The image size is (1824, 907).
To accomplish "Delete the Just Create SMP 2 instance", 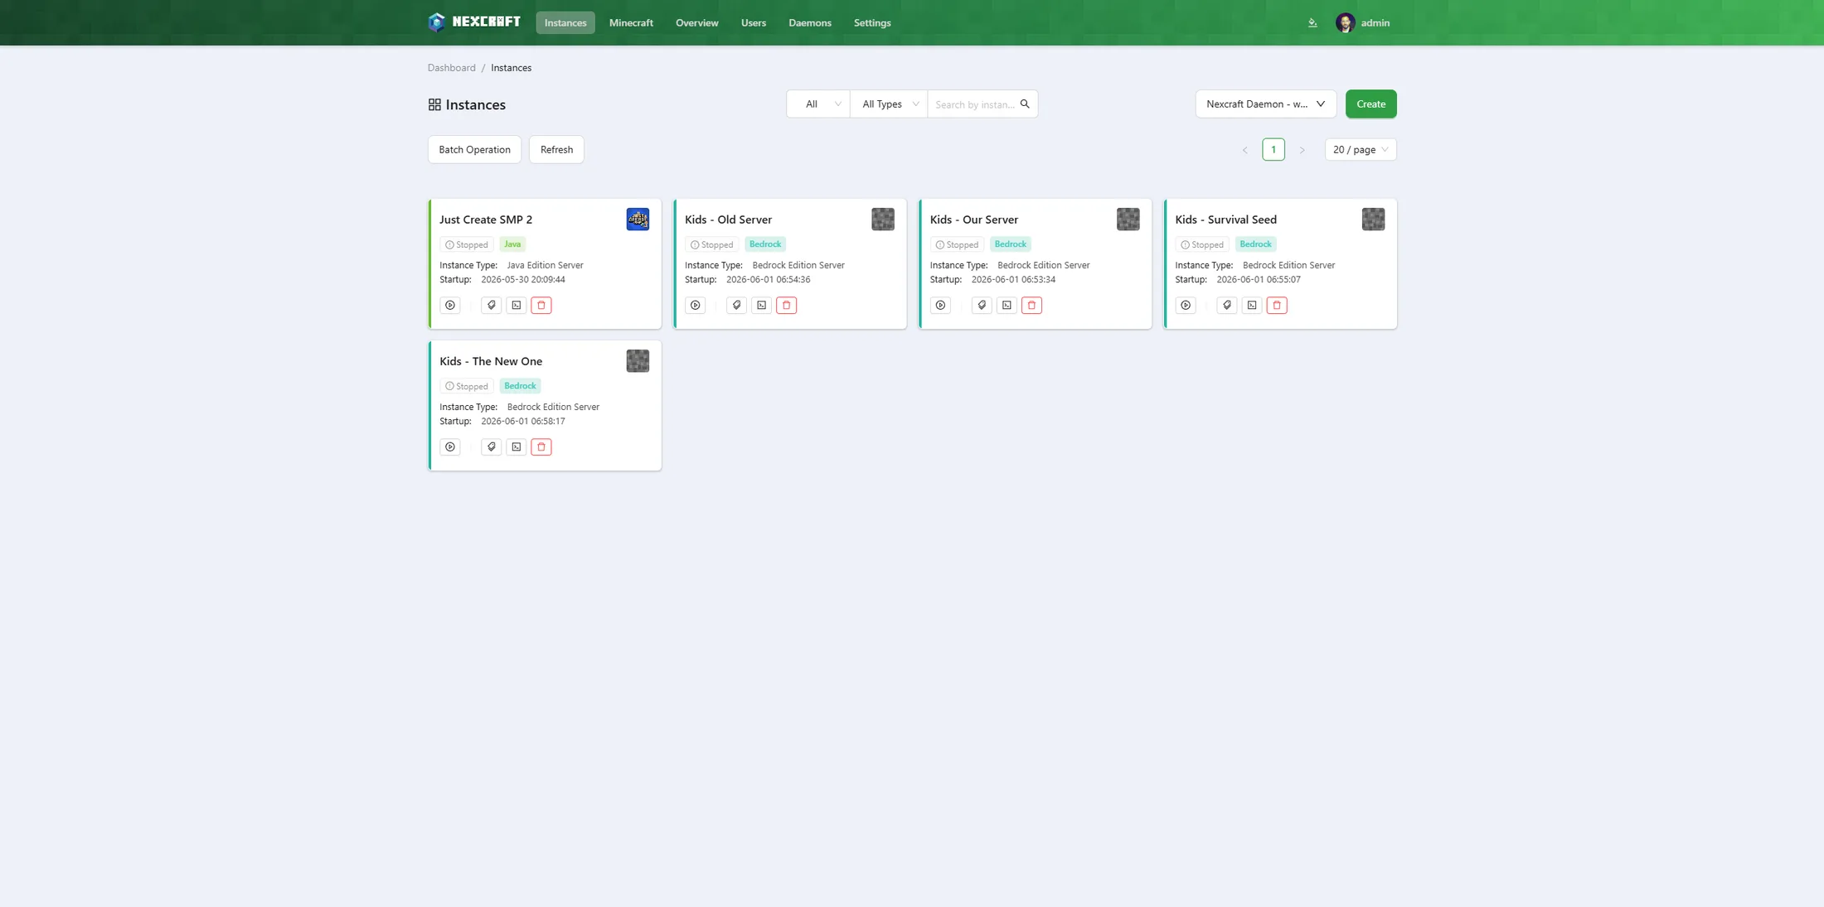I will [x=541, y=305].
